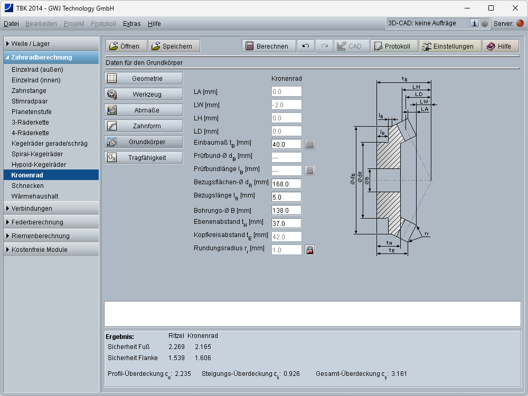Open the Datei menu
The height and width of the screenshot is (396, 528).
pos(11,23)
